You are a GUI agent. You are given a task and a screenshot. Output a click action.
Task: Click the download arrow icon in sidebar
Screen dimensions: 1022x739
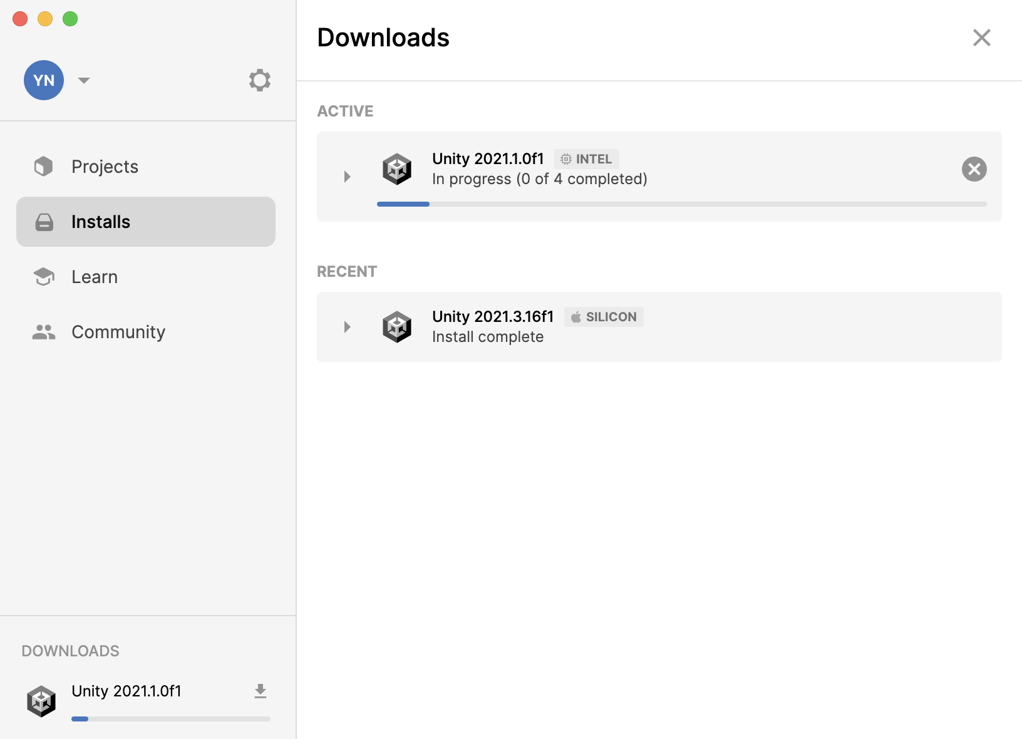pyautogui.click(x=261, y=691)
